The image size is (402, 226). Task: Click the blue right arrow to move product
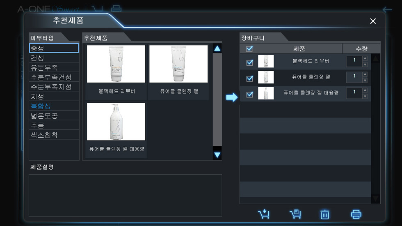[x=232, y=97]
